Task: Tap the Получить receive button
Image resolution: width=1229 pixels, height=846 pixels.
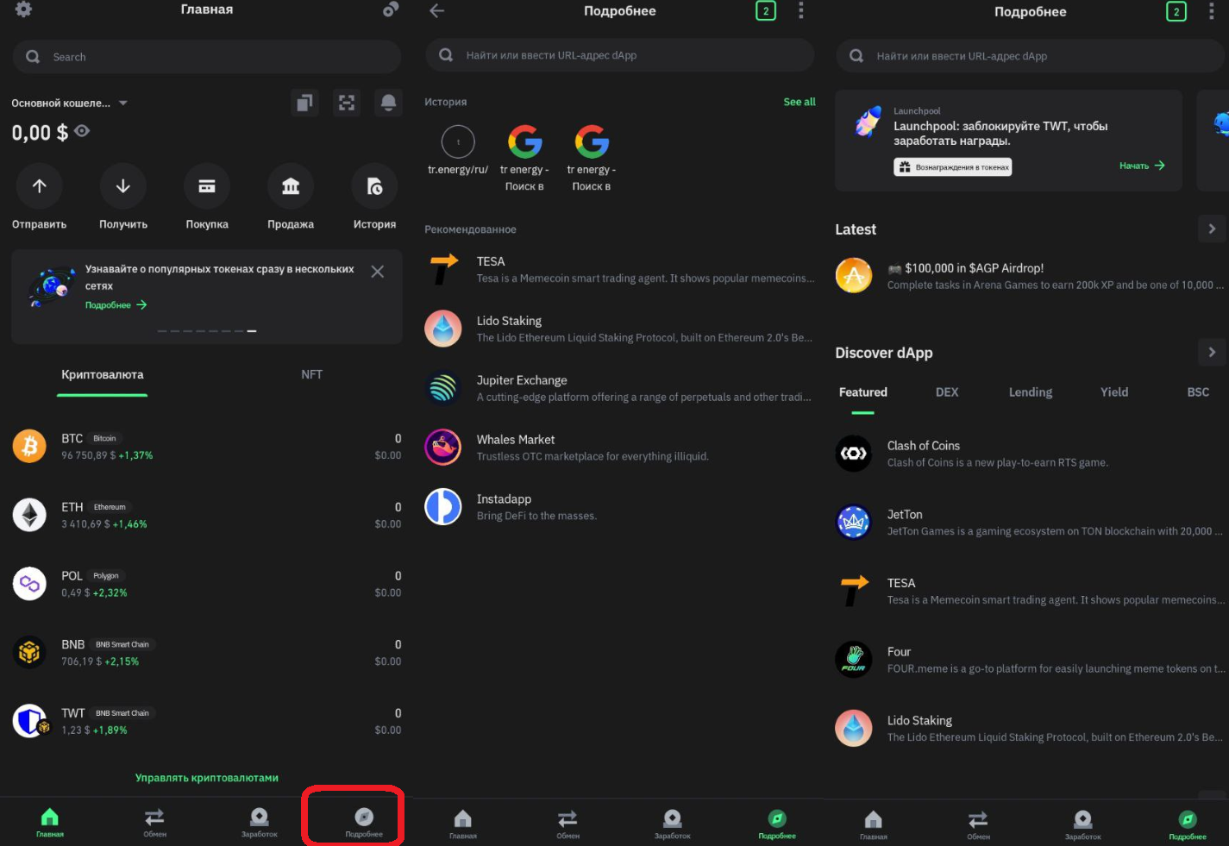Action: [x=123, y=197]
